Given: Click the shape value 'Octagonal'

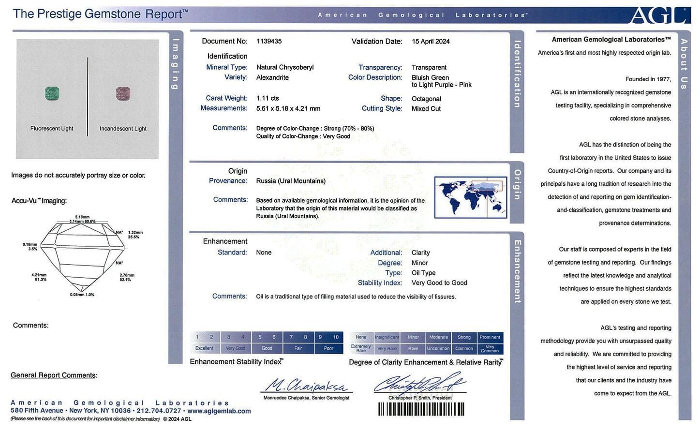Looking at the screenshot, I should [427, 99].
